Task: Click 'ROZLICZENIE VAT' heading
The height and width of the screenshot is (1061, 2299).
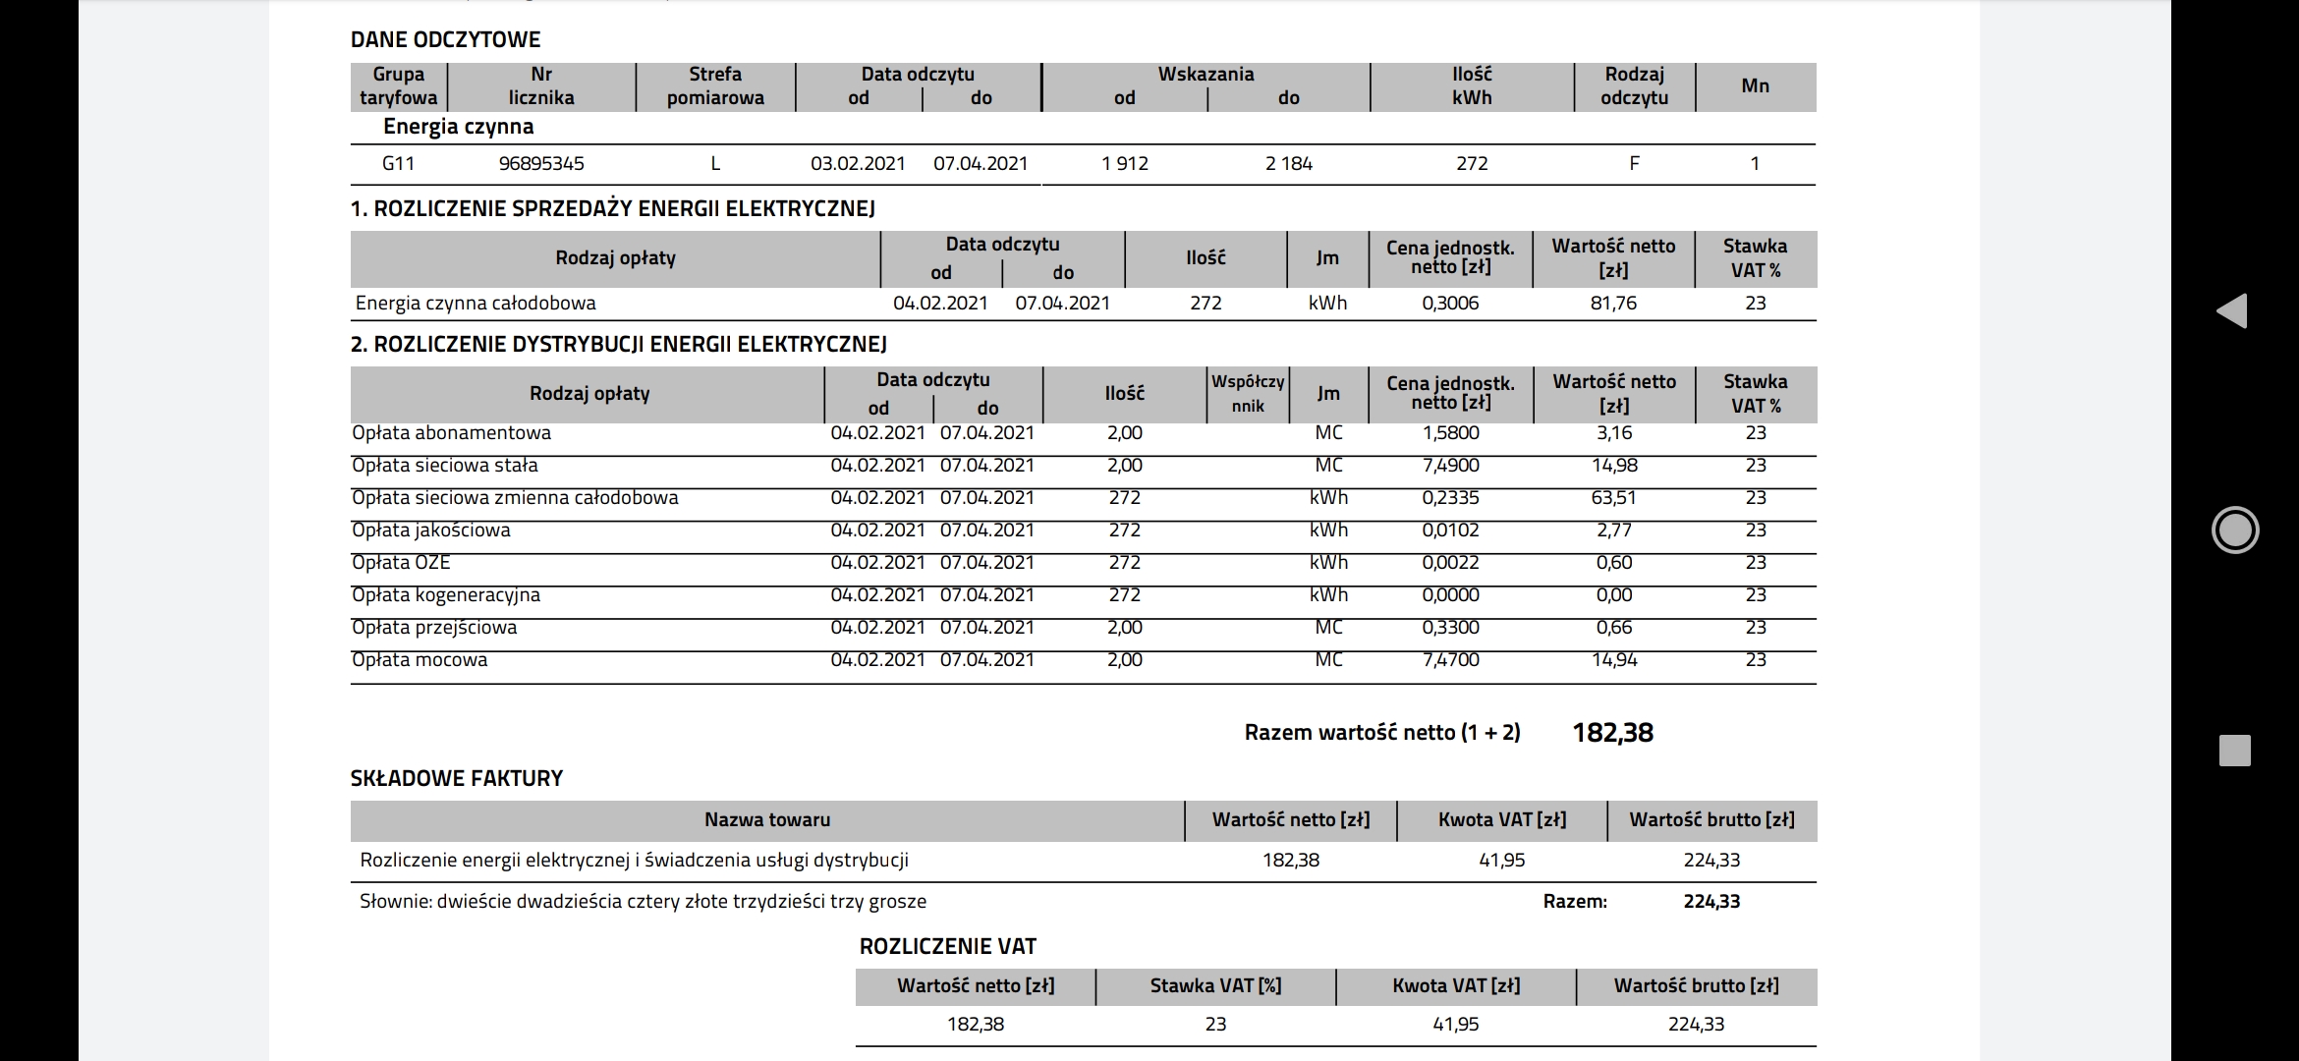Action: [x=947, y=946]
